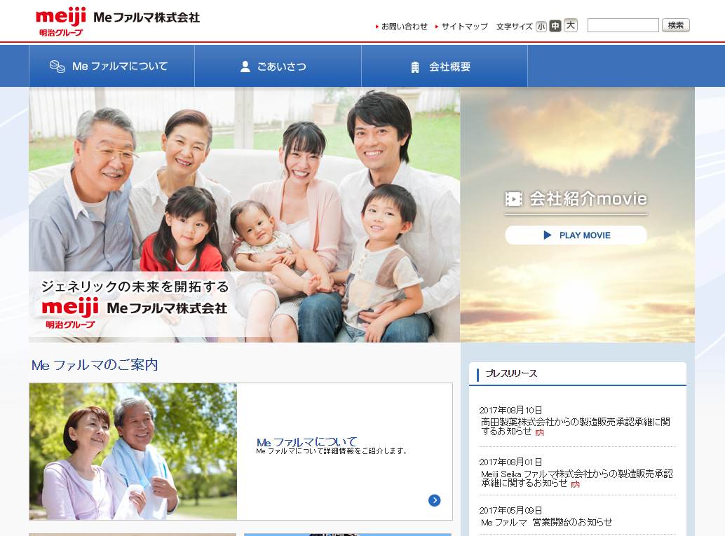This screenshot has height=536, width=725.
Task: Click the Me ファルマについて詳細情報をご紹介します description
Action: (332, 451)
